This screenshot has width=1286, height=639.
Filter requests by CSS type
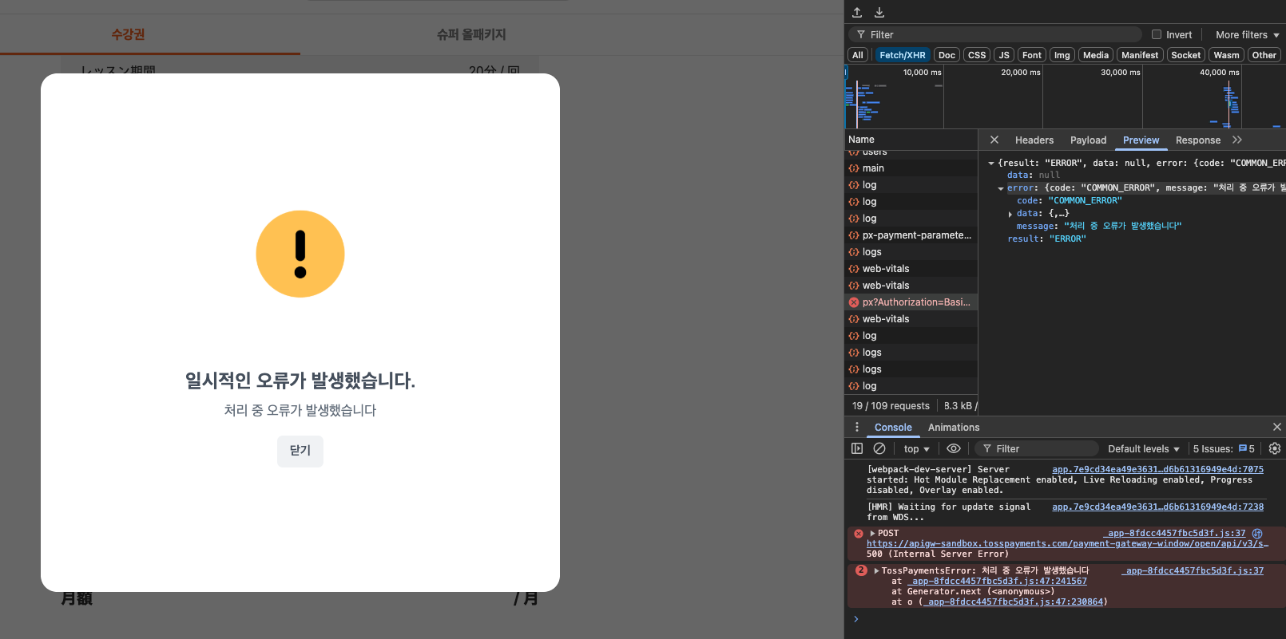[977, 55]
